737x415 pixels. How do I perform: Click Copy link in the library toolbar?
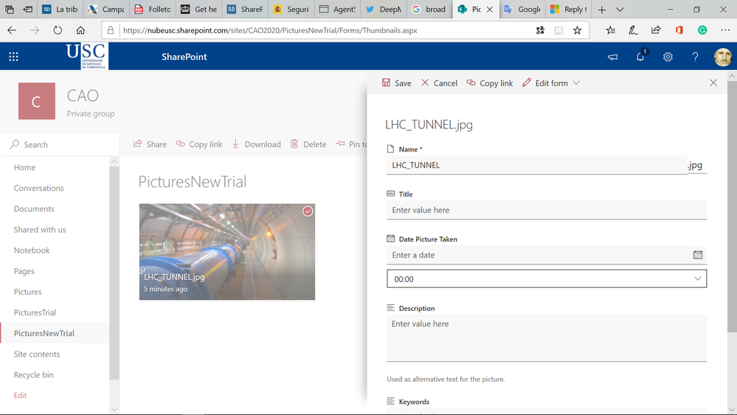coord(199,144)
